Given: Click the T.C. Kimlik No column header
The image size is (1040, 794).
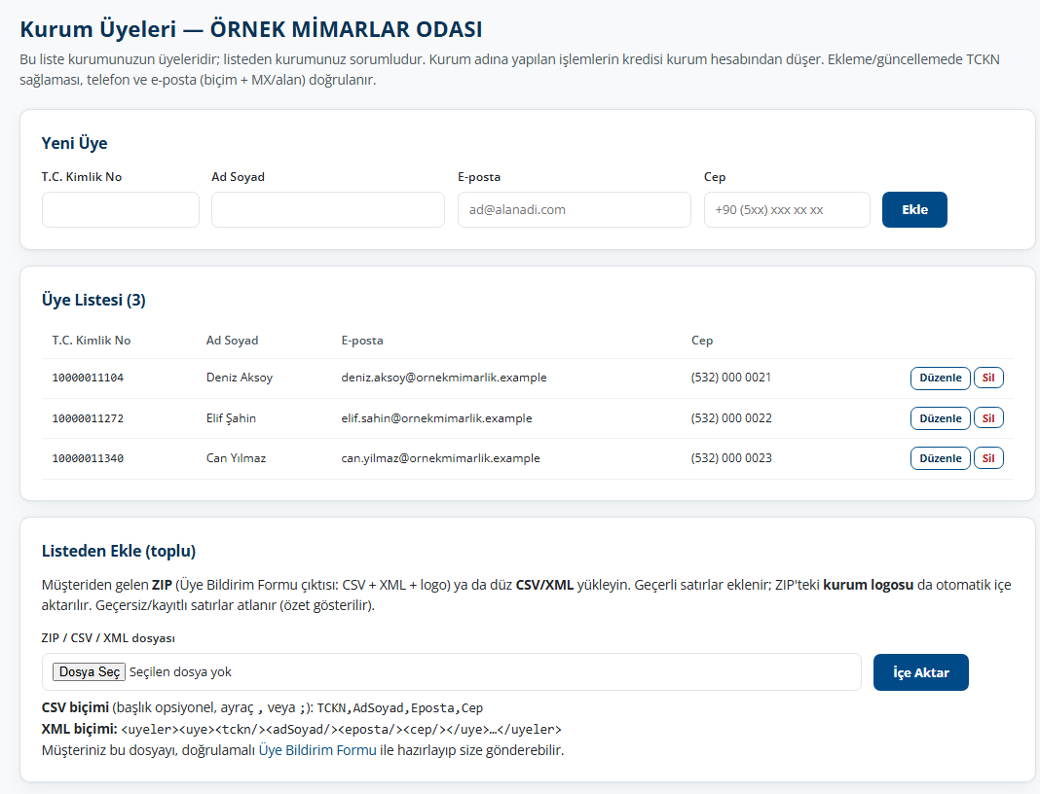Looking at the screenshot, I should click(x=92, y=340).
